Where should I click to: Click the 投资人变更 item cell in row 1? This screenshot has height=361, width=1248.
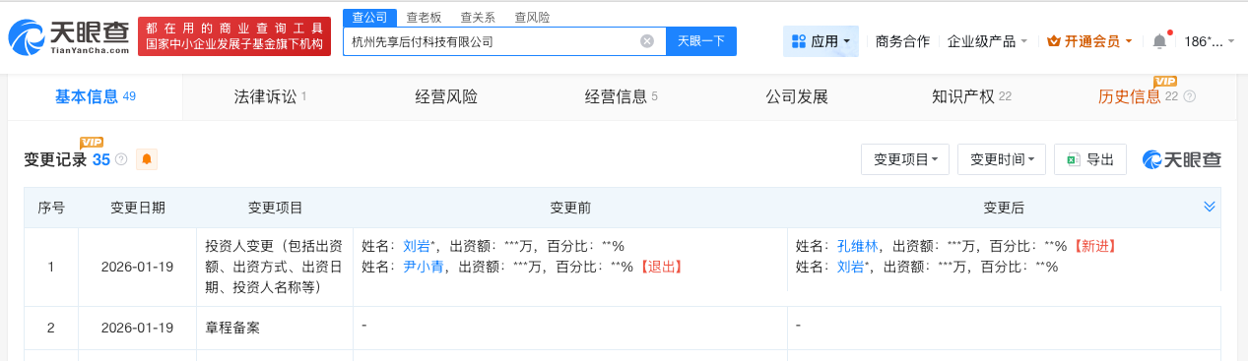[x=275, y=267]
